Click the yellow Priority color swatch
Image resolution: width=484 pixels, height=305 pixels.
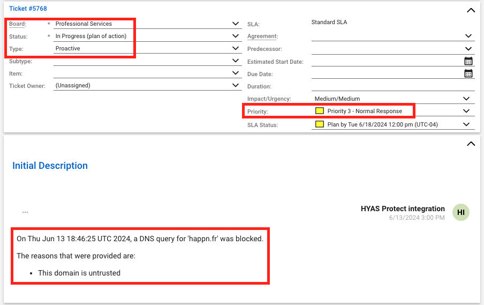tap(320, 111)
